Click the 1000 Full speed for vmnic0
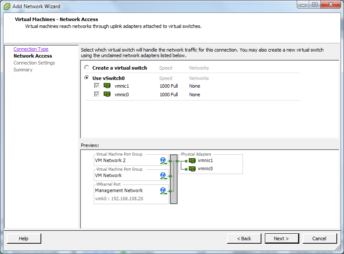The width and height of the screenshot is (344, 254). point(169,95)
